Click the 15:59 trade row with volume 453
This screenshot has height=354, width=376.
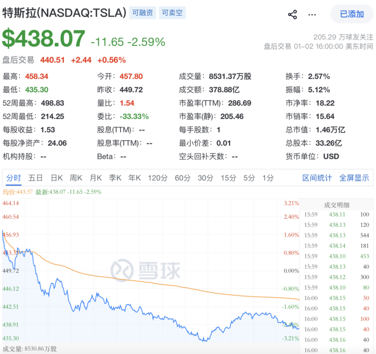pyautogui.click(x=337, y=256)
